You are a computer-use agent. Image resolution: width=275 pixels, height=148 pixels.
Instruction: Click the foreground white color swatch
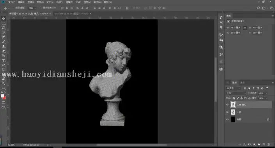[2, 96]
